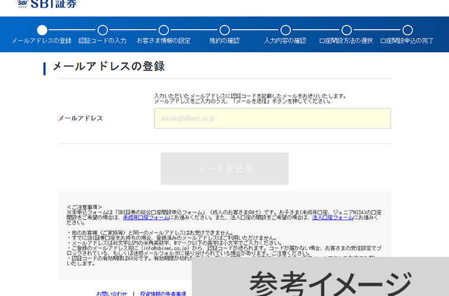Click the 入力内容の確認 step circle
This screenshot has width=449, height=296.
pyautogui.click(x=286, y=30)
